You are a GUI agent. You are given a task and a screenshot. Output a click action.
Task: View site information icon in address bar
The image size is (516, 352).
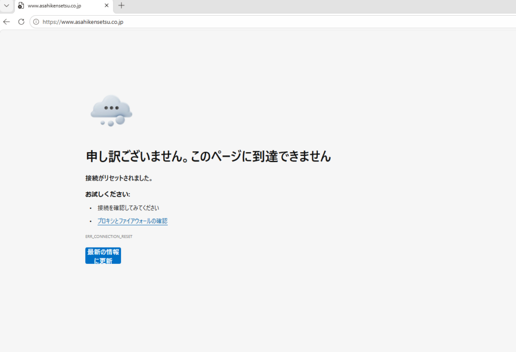36,22
